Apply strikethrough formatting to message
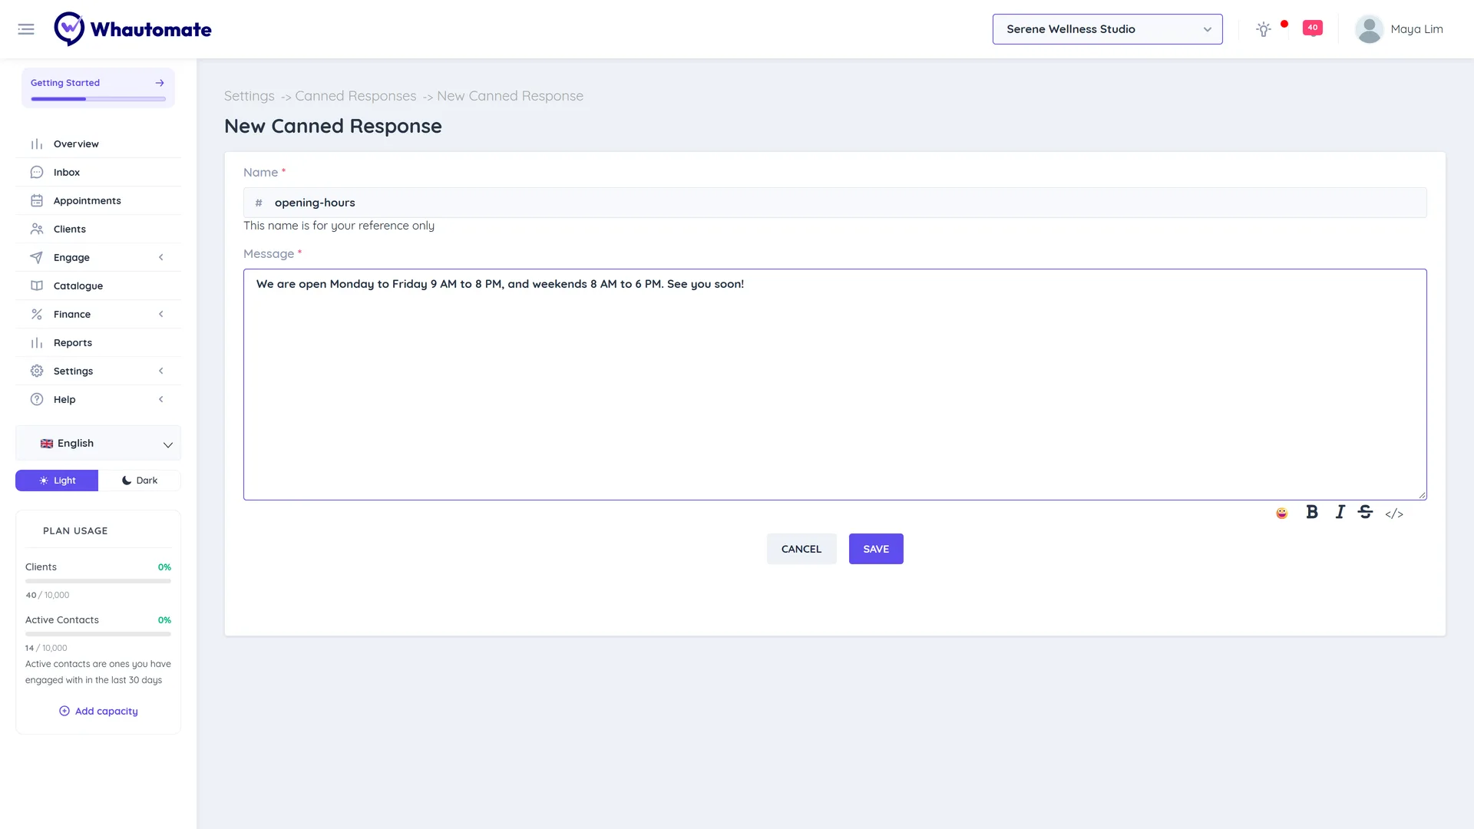The width and height of the screenshot is (1474, 829). coord(1365,512)
